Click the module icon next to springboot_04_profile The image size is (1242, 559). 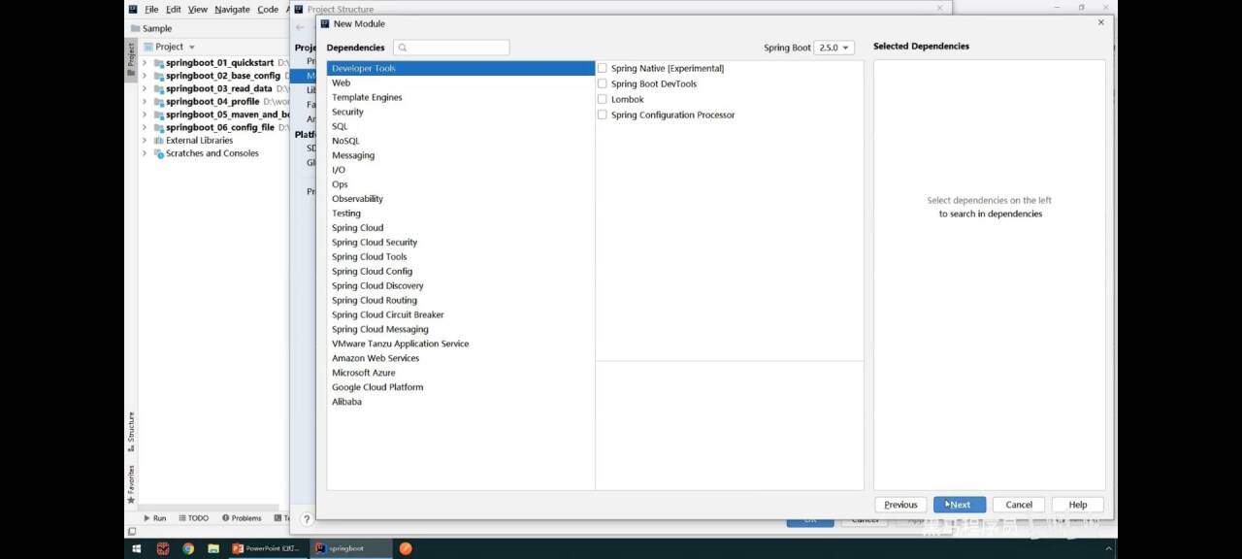(158, 102)
